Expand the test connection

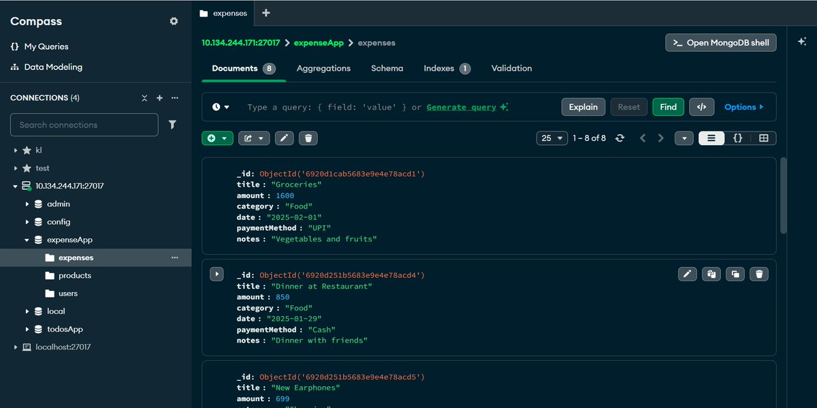point(16,168)
